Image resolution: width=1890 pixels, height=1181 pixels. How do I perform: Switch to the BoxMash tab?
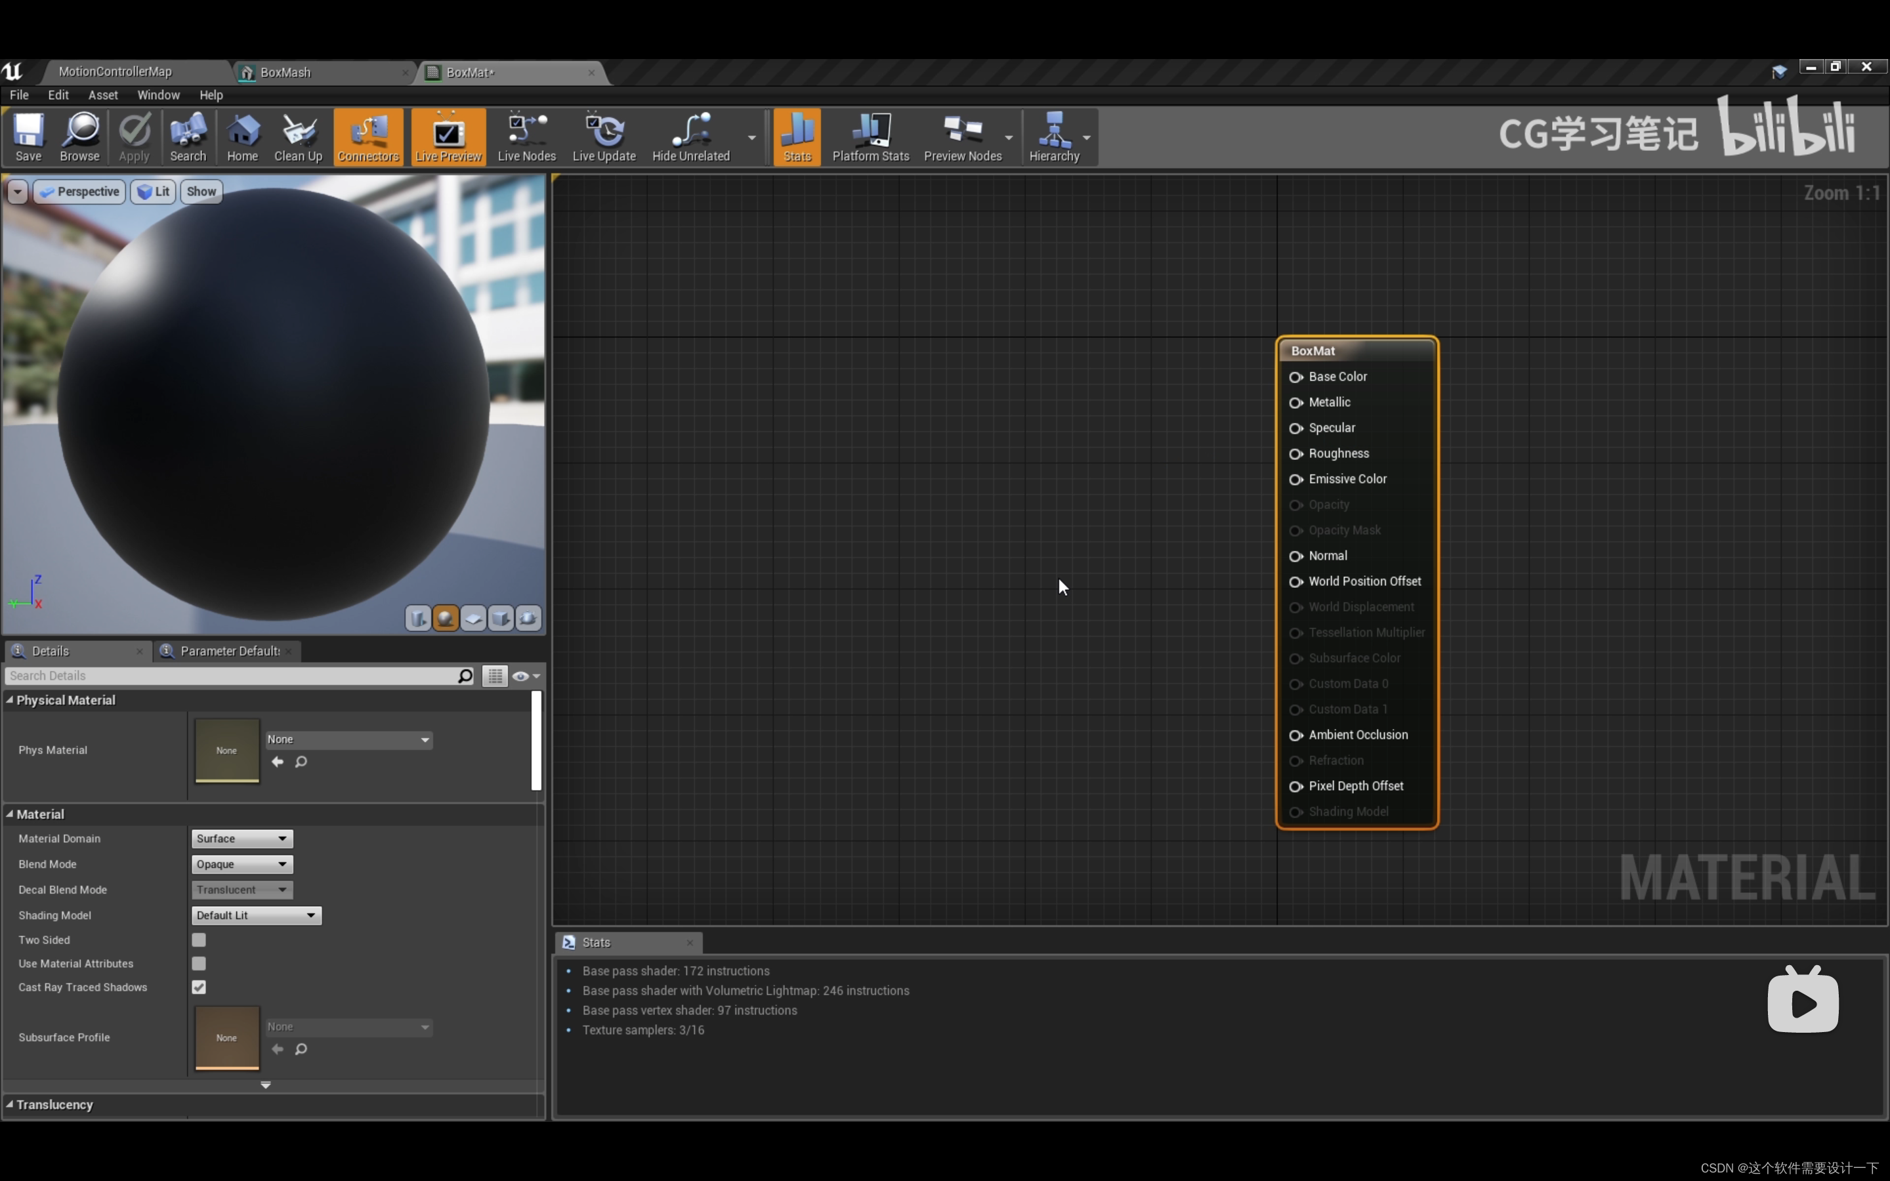pos(286,72)
